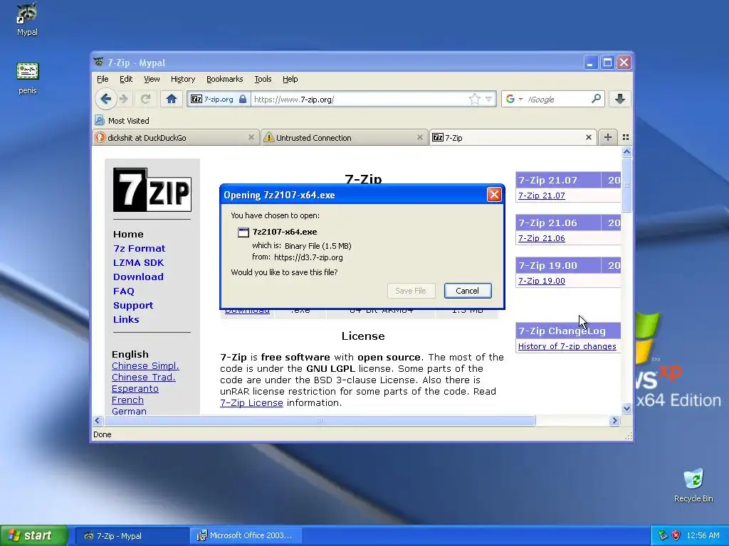Close the 7-Zip tab
The height and width of the screenshot is (546, 729).
click(x=589, y=137)
